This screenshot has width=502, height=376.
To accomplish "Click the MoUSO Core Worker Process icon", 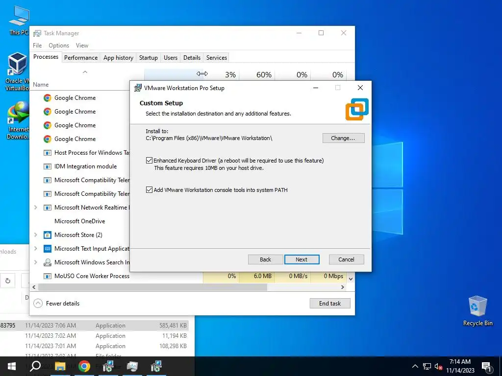I will pos(48,276).
